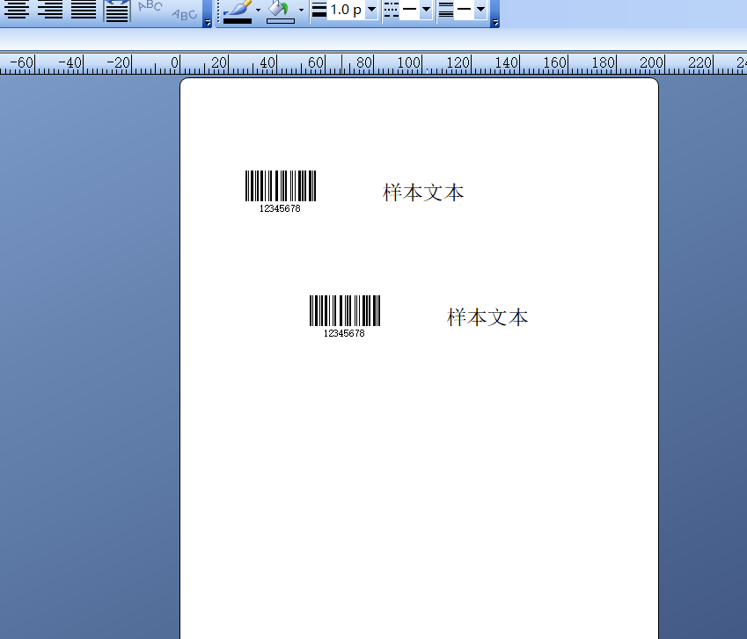Click the dash style icon
747x639 pixels.
[392, 10]
